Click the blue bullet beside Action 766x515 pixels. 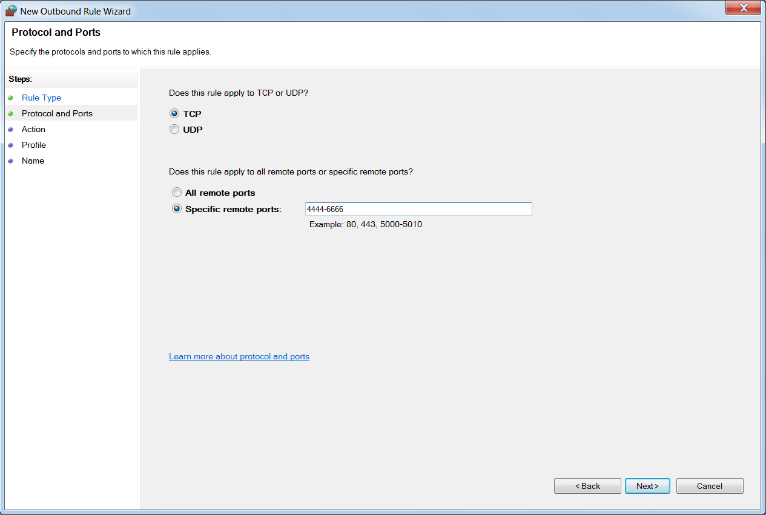pyautogui.click(x=10, y=129)
